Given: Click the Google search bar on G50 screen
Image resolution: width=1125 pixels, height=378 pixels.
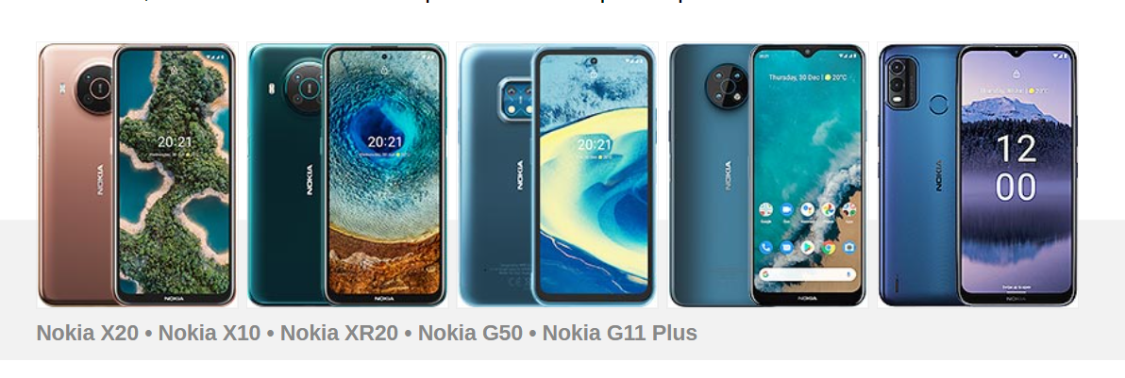Looking at the screenshot, I should [x=808, y=274].
